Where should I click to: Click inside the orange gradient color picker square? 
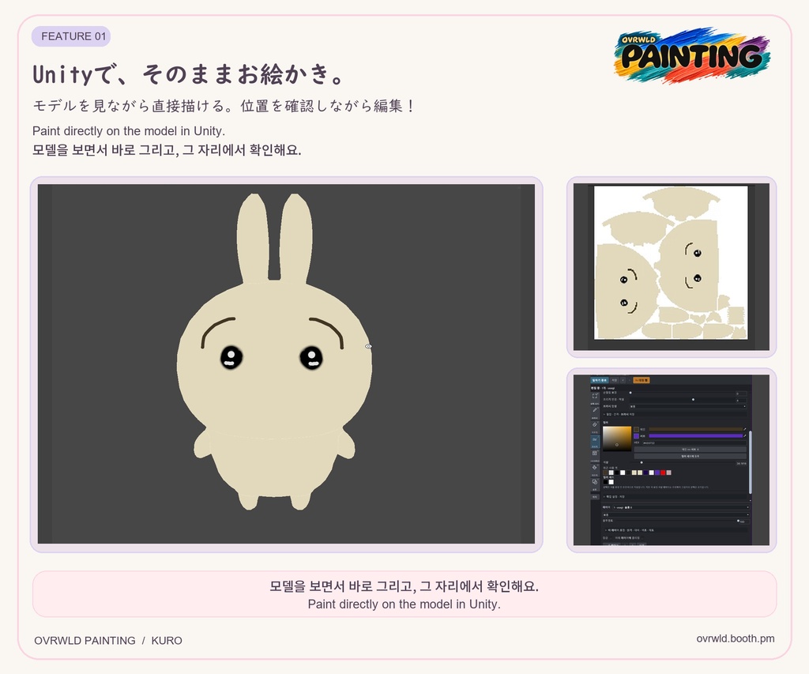pos(617,439)
